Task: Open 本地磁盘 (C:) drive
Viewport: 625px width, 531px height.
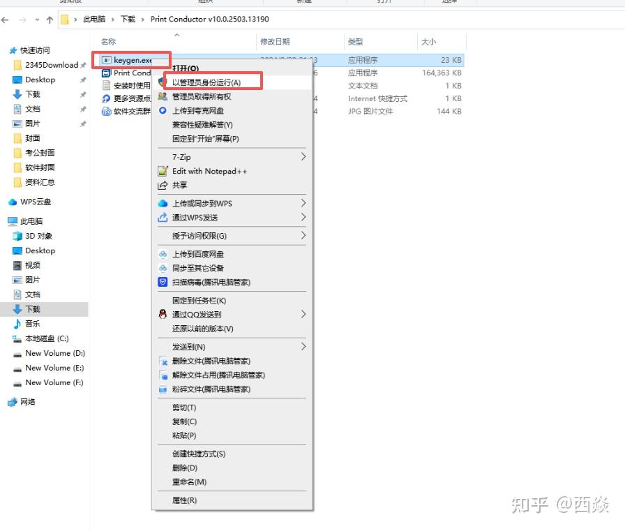Action: [x=47, y=338]
